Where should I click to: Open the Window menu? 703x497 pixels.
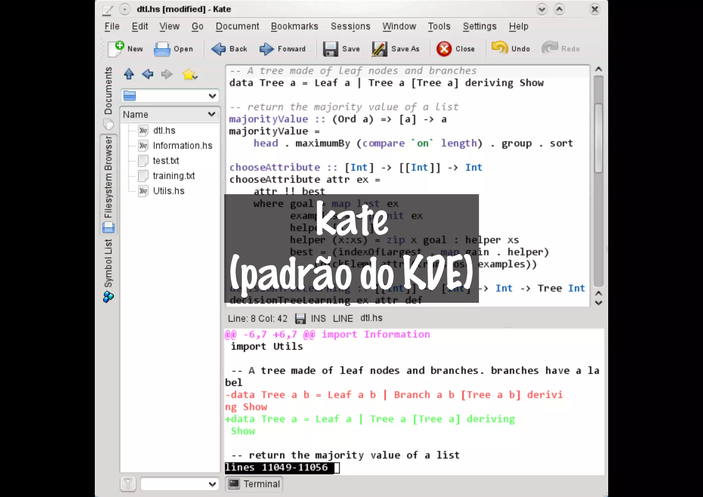pos(399,26)
